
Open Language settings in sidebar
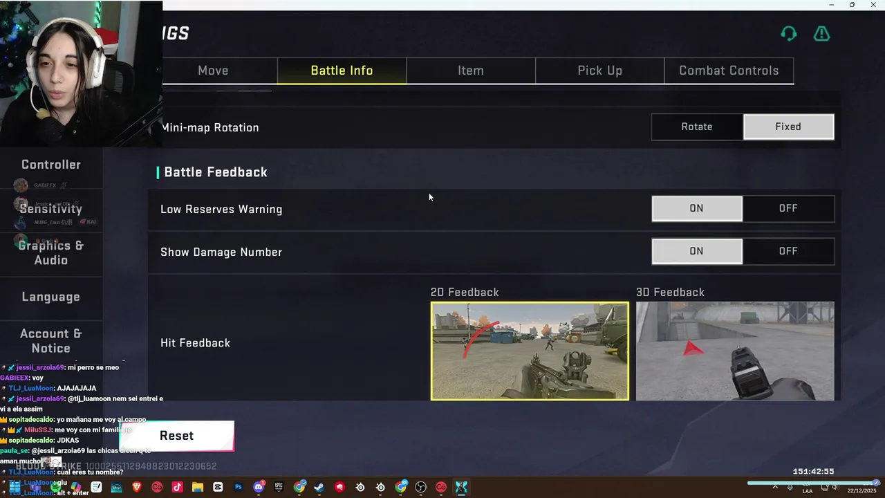pos(51,297)
